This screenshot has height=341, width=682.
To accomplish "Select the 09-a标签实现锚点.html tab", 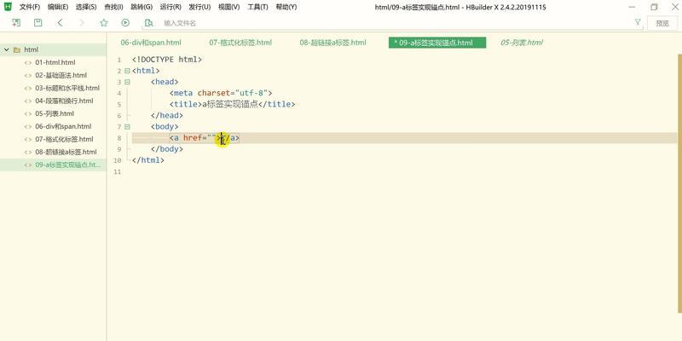I will [x=437, y=43].
